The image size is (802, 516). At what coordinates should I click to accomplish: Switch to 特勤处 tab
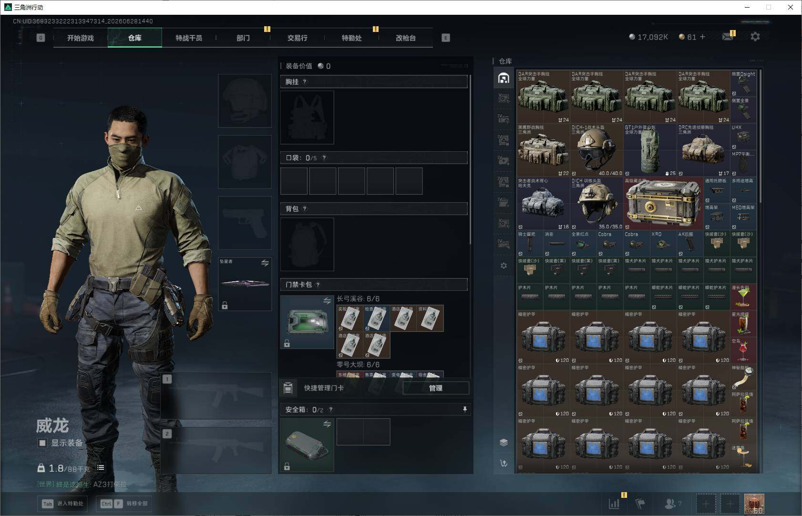[352, 38]
